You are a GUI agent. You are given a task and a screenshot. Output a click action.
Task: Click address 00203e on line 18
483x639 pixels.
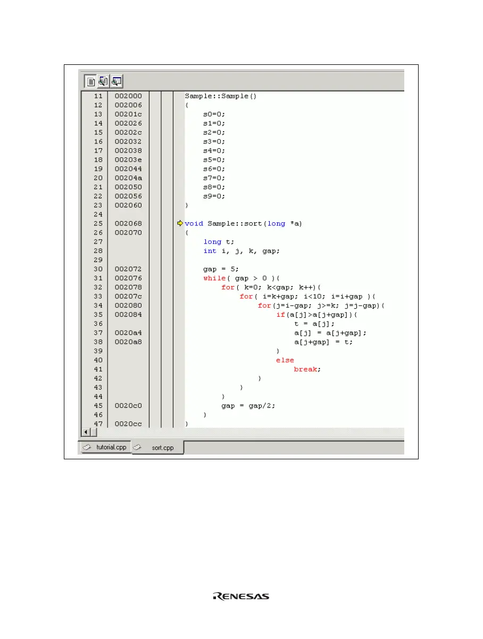click(128, 159)
